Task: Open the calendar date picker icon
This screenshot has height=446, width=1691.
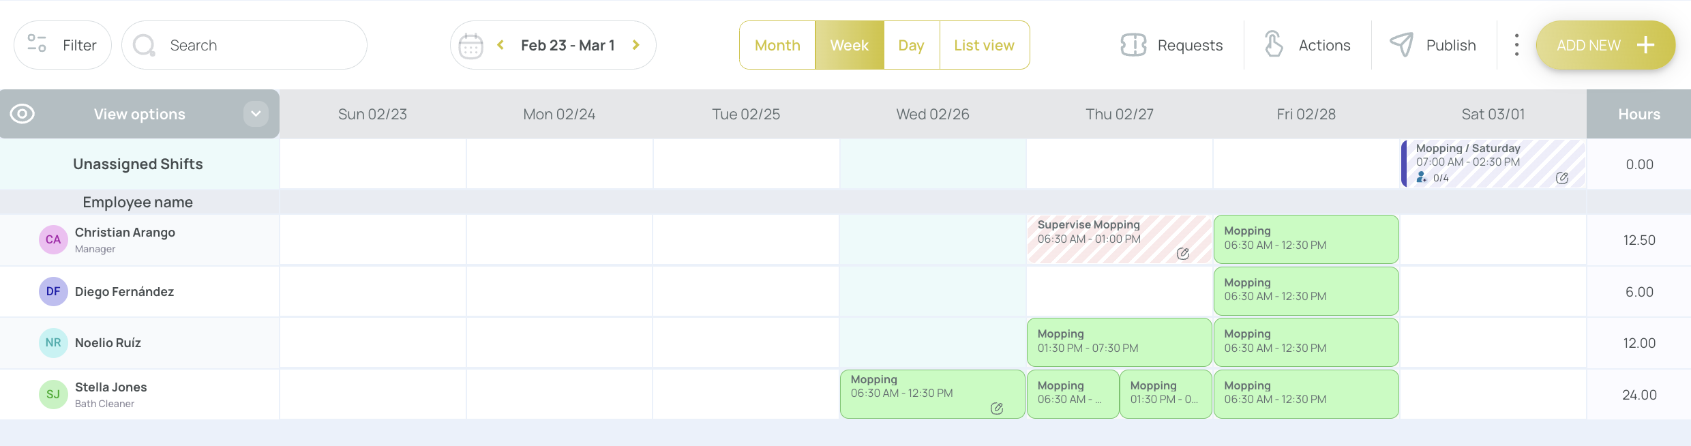Action: pos(471,46)
